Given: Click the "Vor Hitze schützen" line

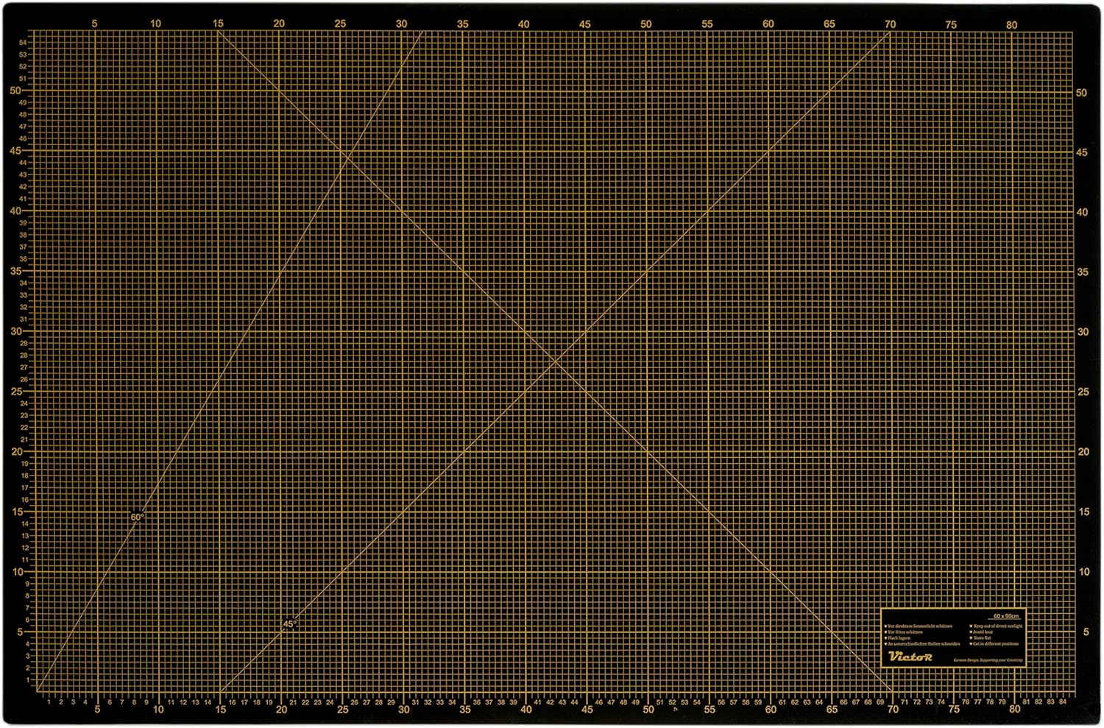Looking at the screenshot, I should coord(904,632).
